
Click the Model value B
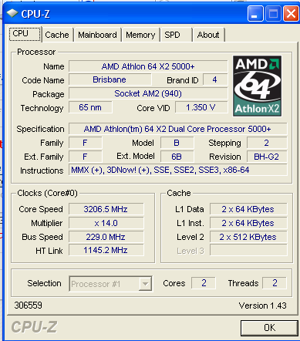pyautogui.click(x=177, y=143)
